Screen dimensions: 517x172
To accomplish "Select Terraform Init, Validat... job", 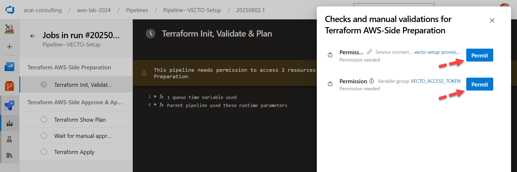I will [x=76, y=85].
